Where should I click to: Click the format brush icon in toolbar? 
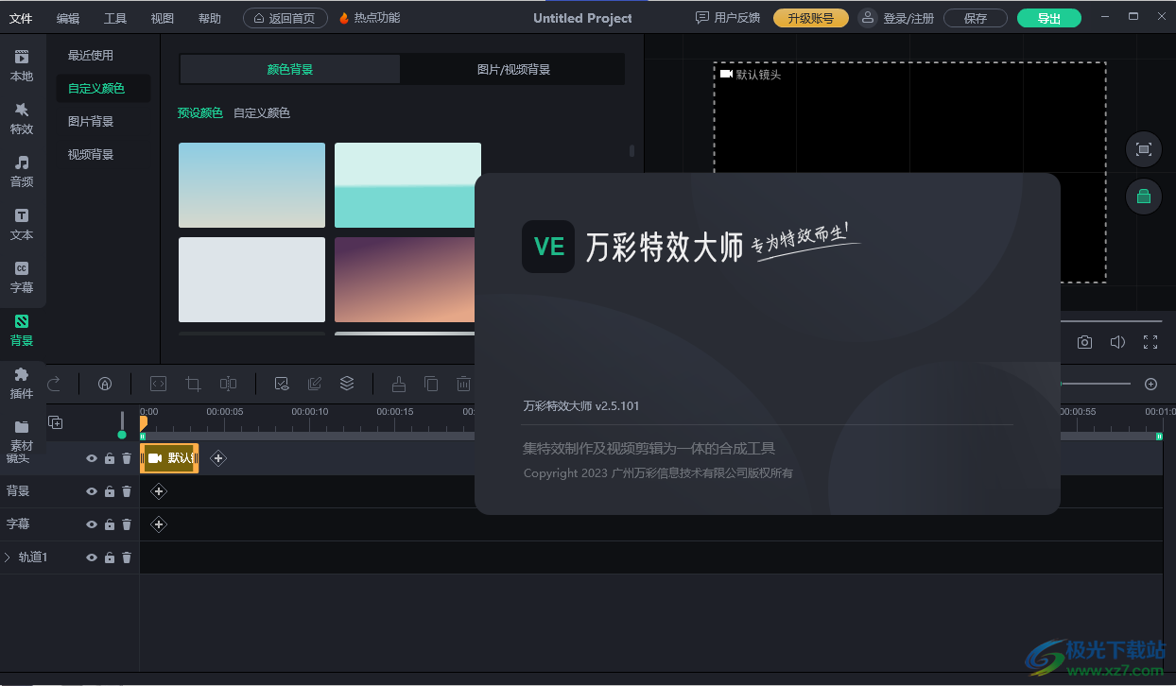[399, 384]
